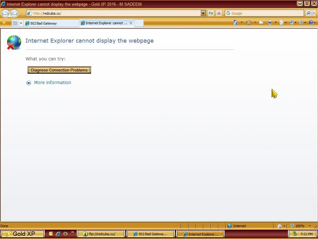Click the Internet Explorer title bar icon
This screenshot has height=239, width=318.
tap(3, 4)
